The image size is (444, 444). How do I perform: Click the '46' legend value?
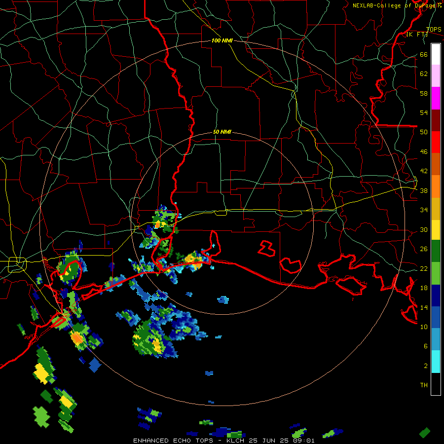[x=424, y=152]
